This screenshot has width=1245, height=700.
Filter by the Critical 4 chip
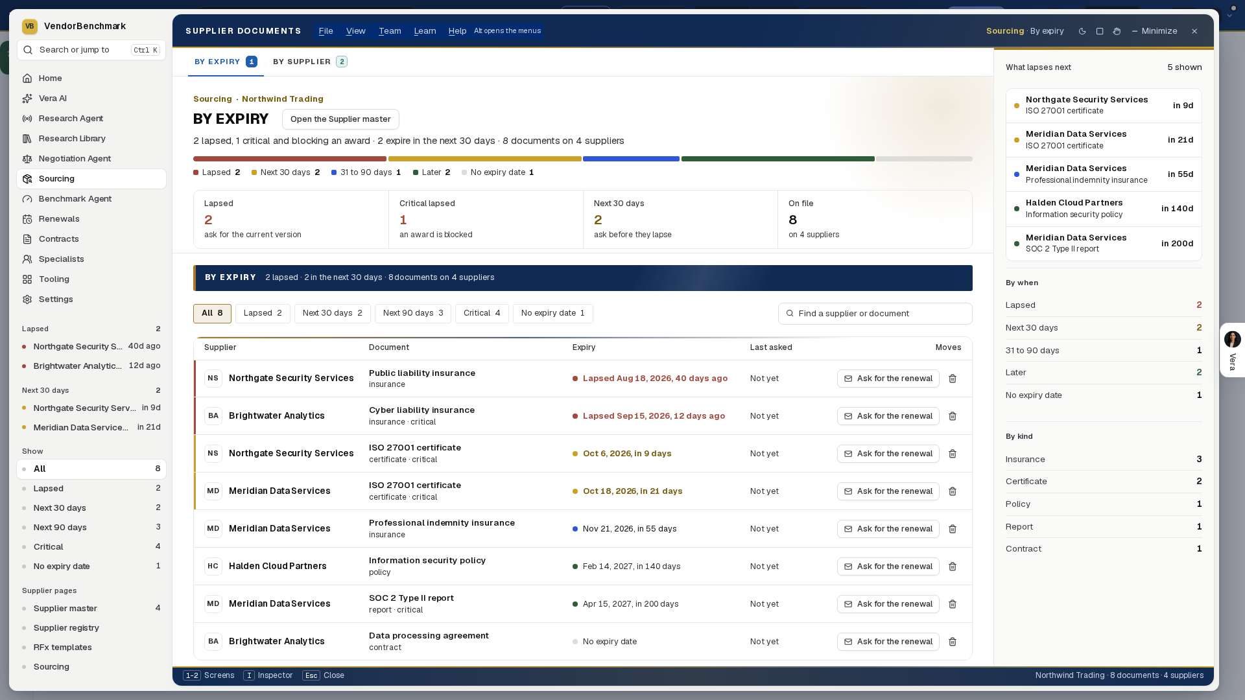[x=482, y=314]
